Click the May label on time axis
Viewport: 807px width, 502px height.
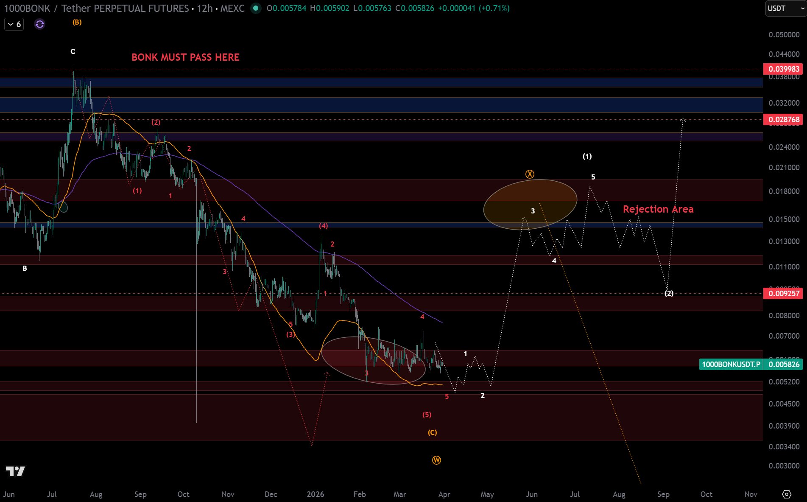[487, 494]
